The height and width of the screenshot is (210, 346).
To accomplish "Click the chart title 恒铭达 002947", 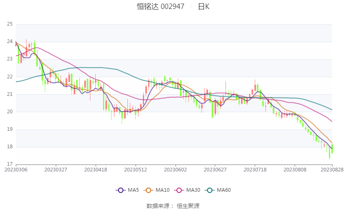I will [160, 6].
